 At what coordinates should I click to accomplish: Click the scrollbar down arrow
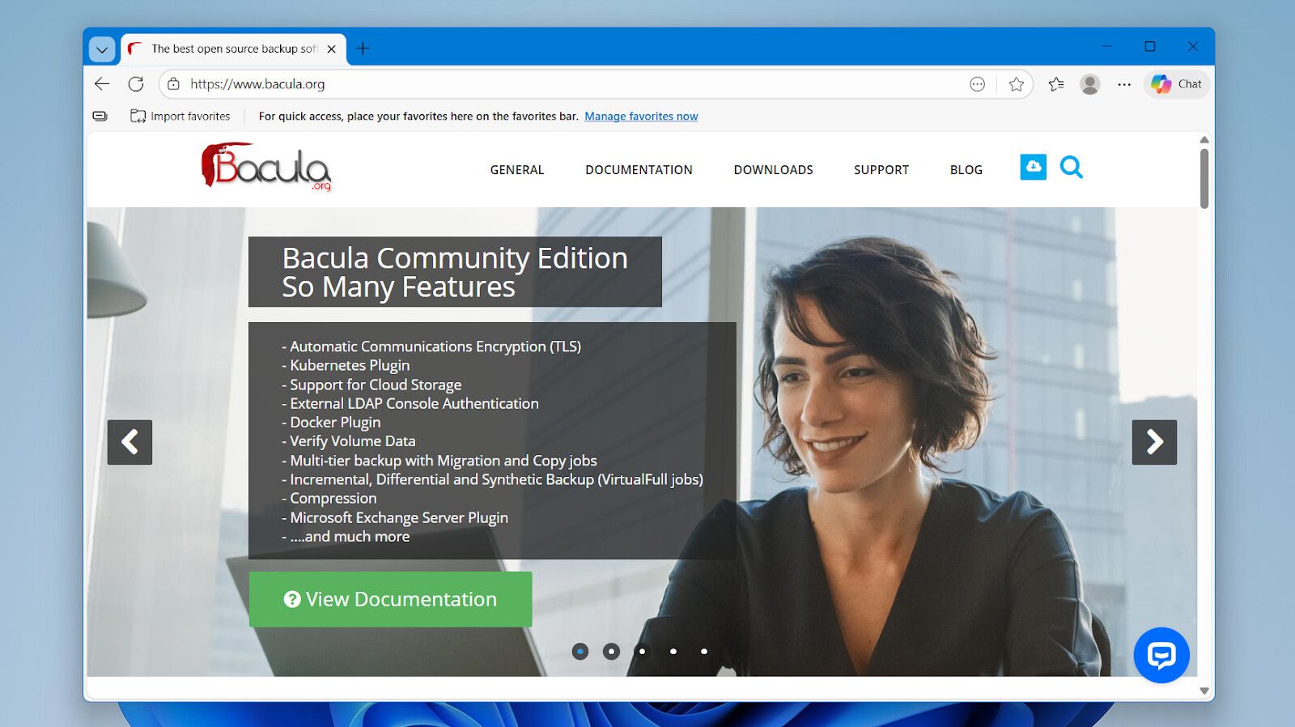tap(1204, 691)
